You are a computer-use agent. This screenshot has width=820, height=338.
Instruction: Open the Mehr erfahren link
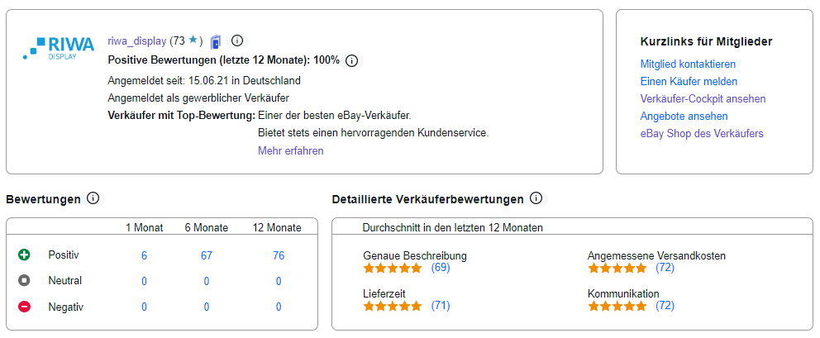tap(291, 150)
